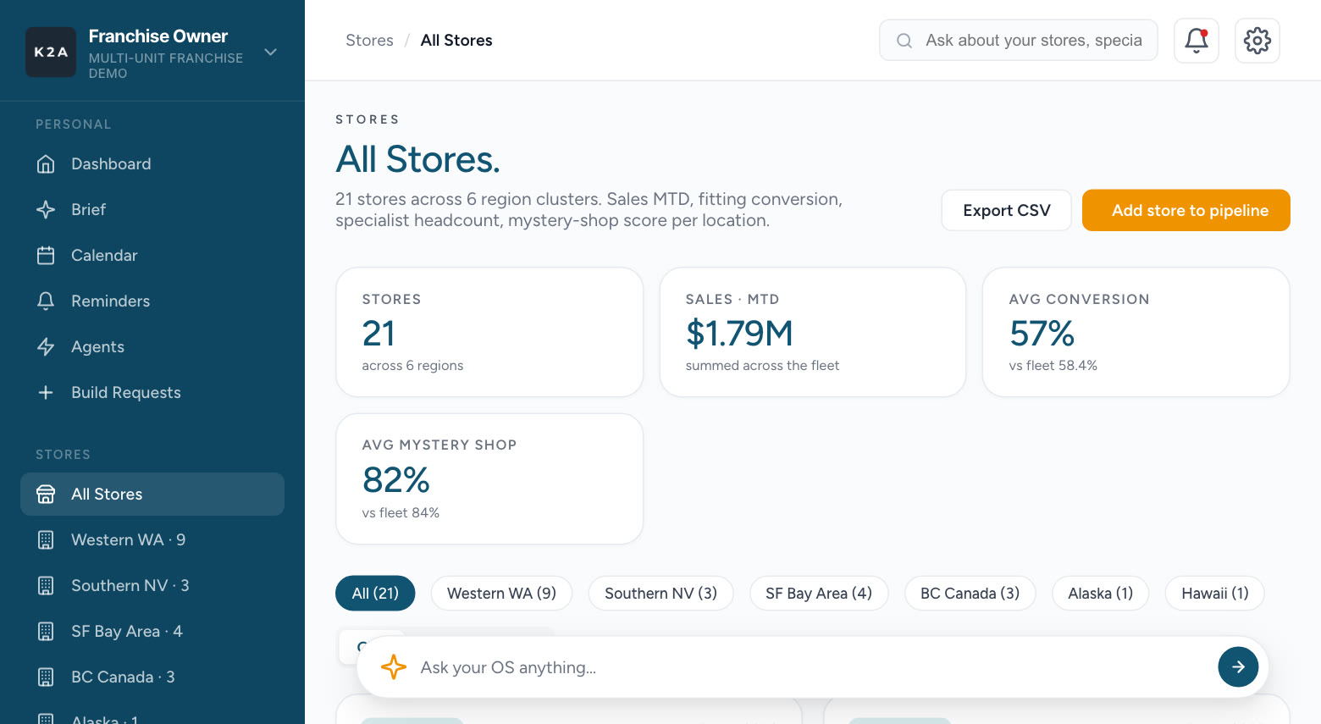1321x724 pixels.
Task: Click the Sales MTD $1.79M card
Action: tap(813, 332)
